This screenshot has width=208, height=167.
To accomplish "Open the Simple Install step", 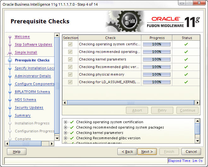I will [x=26, y=52].
